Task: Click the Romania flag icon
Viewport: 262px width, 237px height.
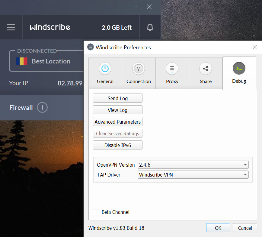Action: pyautogui.click(x=21, y=61)
